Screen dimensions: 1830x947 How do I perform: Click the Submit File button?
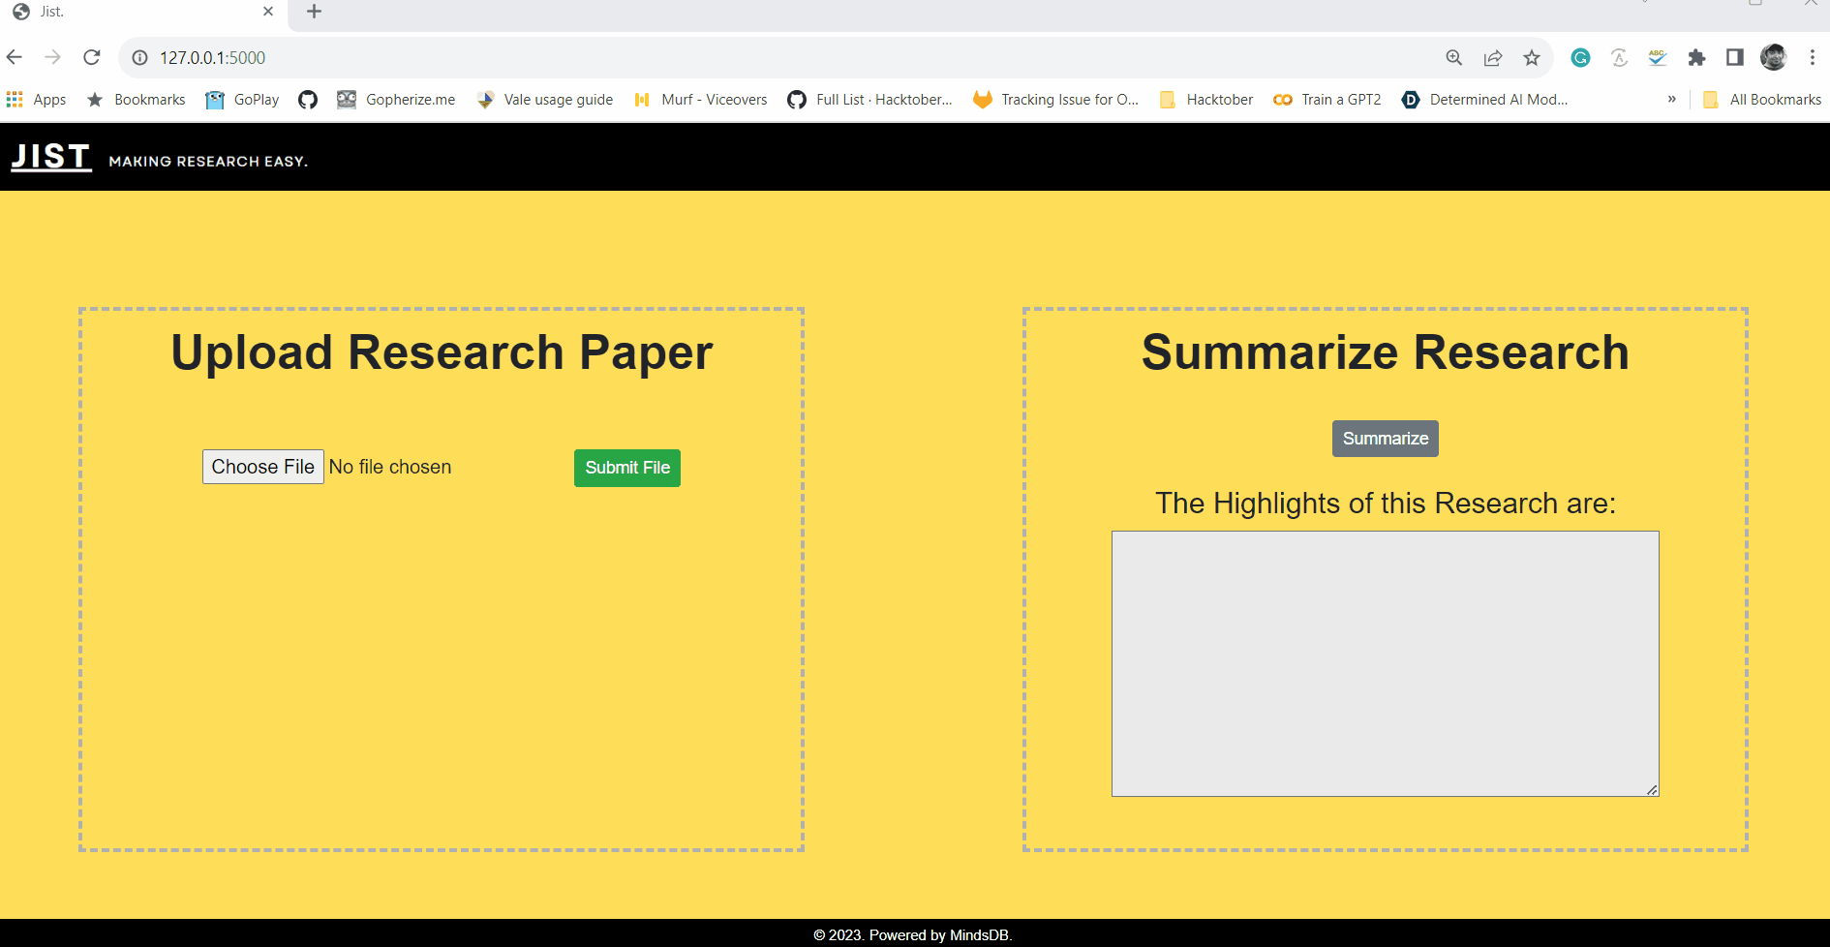[x=626, y=468]
